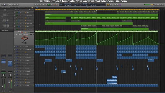Adjust the master volume slider

(x=149, y=5)
